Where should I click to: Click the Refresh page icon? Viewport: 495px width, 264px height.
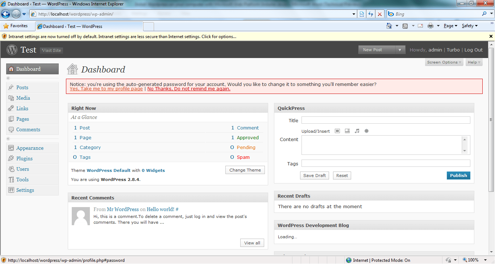tap(371, 14)
